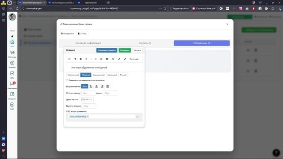The image size is (283, 159).
Task: Switch to Закрепы (1) tab
Action: pyautogui.click(x=145, y=43)
